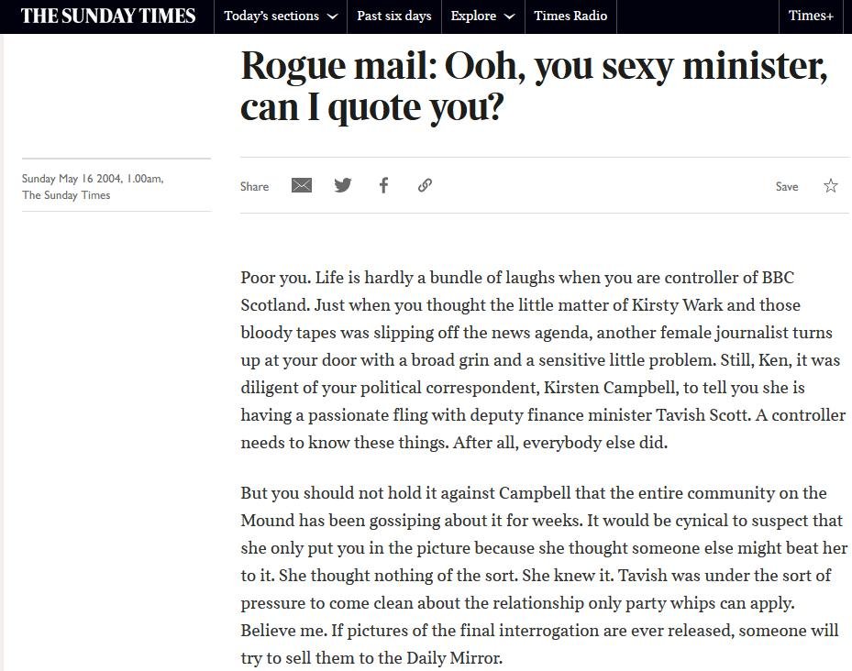Viewport: 852px width, 671px height.
Task: Share article via email envelope icon
Action: (x=302, y=185)
